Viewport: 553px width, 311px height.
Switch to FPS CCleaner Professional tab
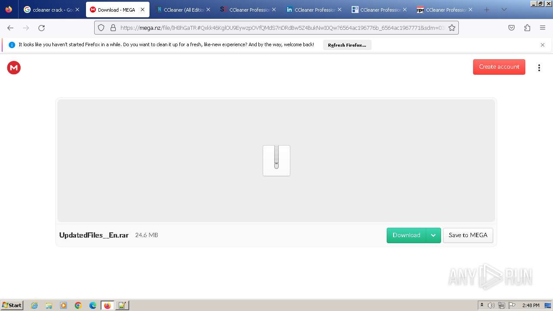coord(445,10)
